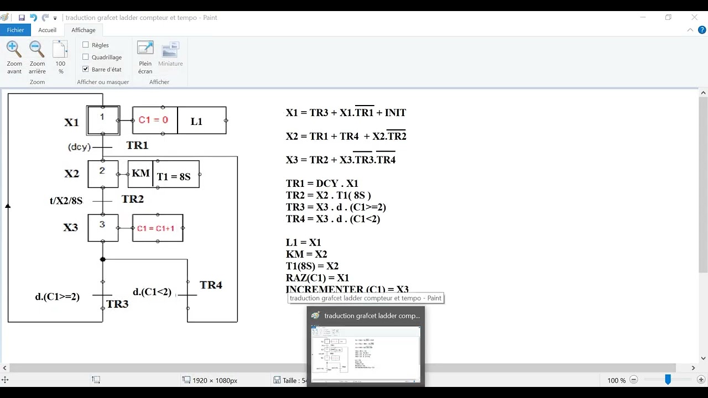This screenshot has height=398, width=708.
Task: Click the C1 = C1+1 action box
Action: 158,228
